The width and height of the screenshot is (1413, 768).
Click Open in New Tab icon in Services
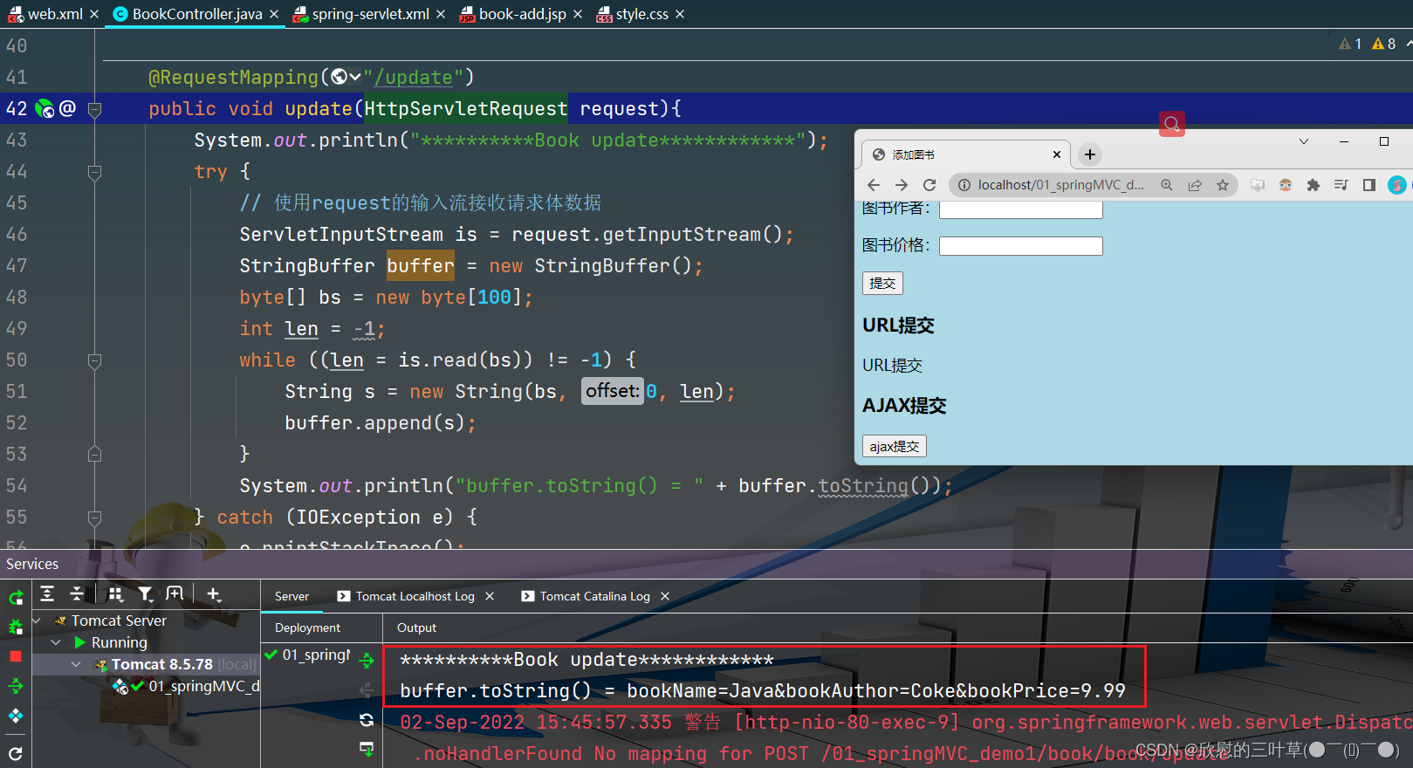[175, 594]
